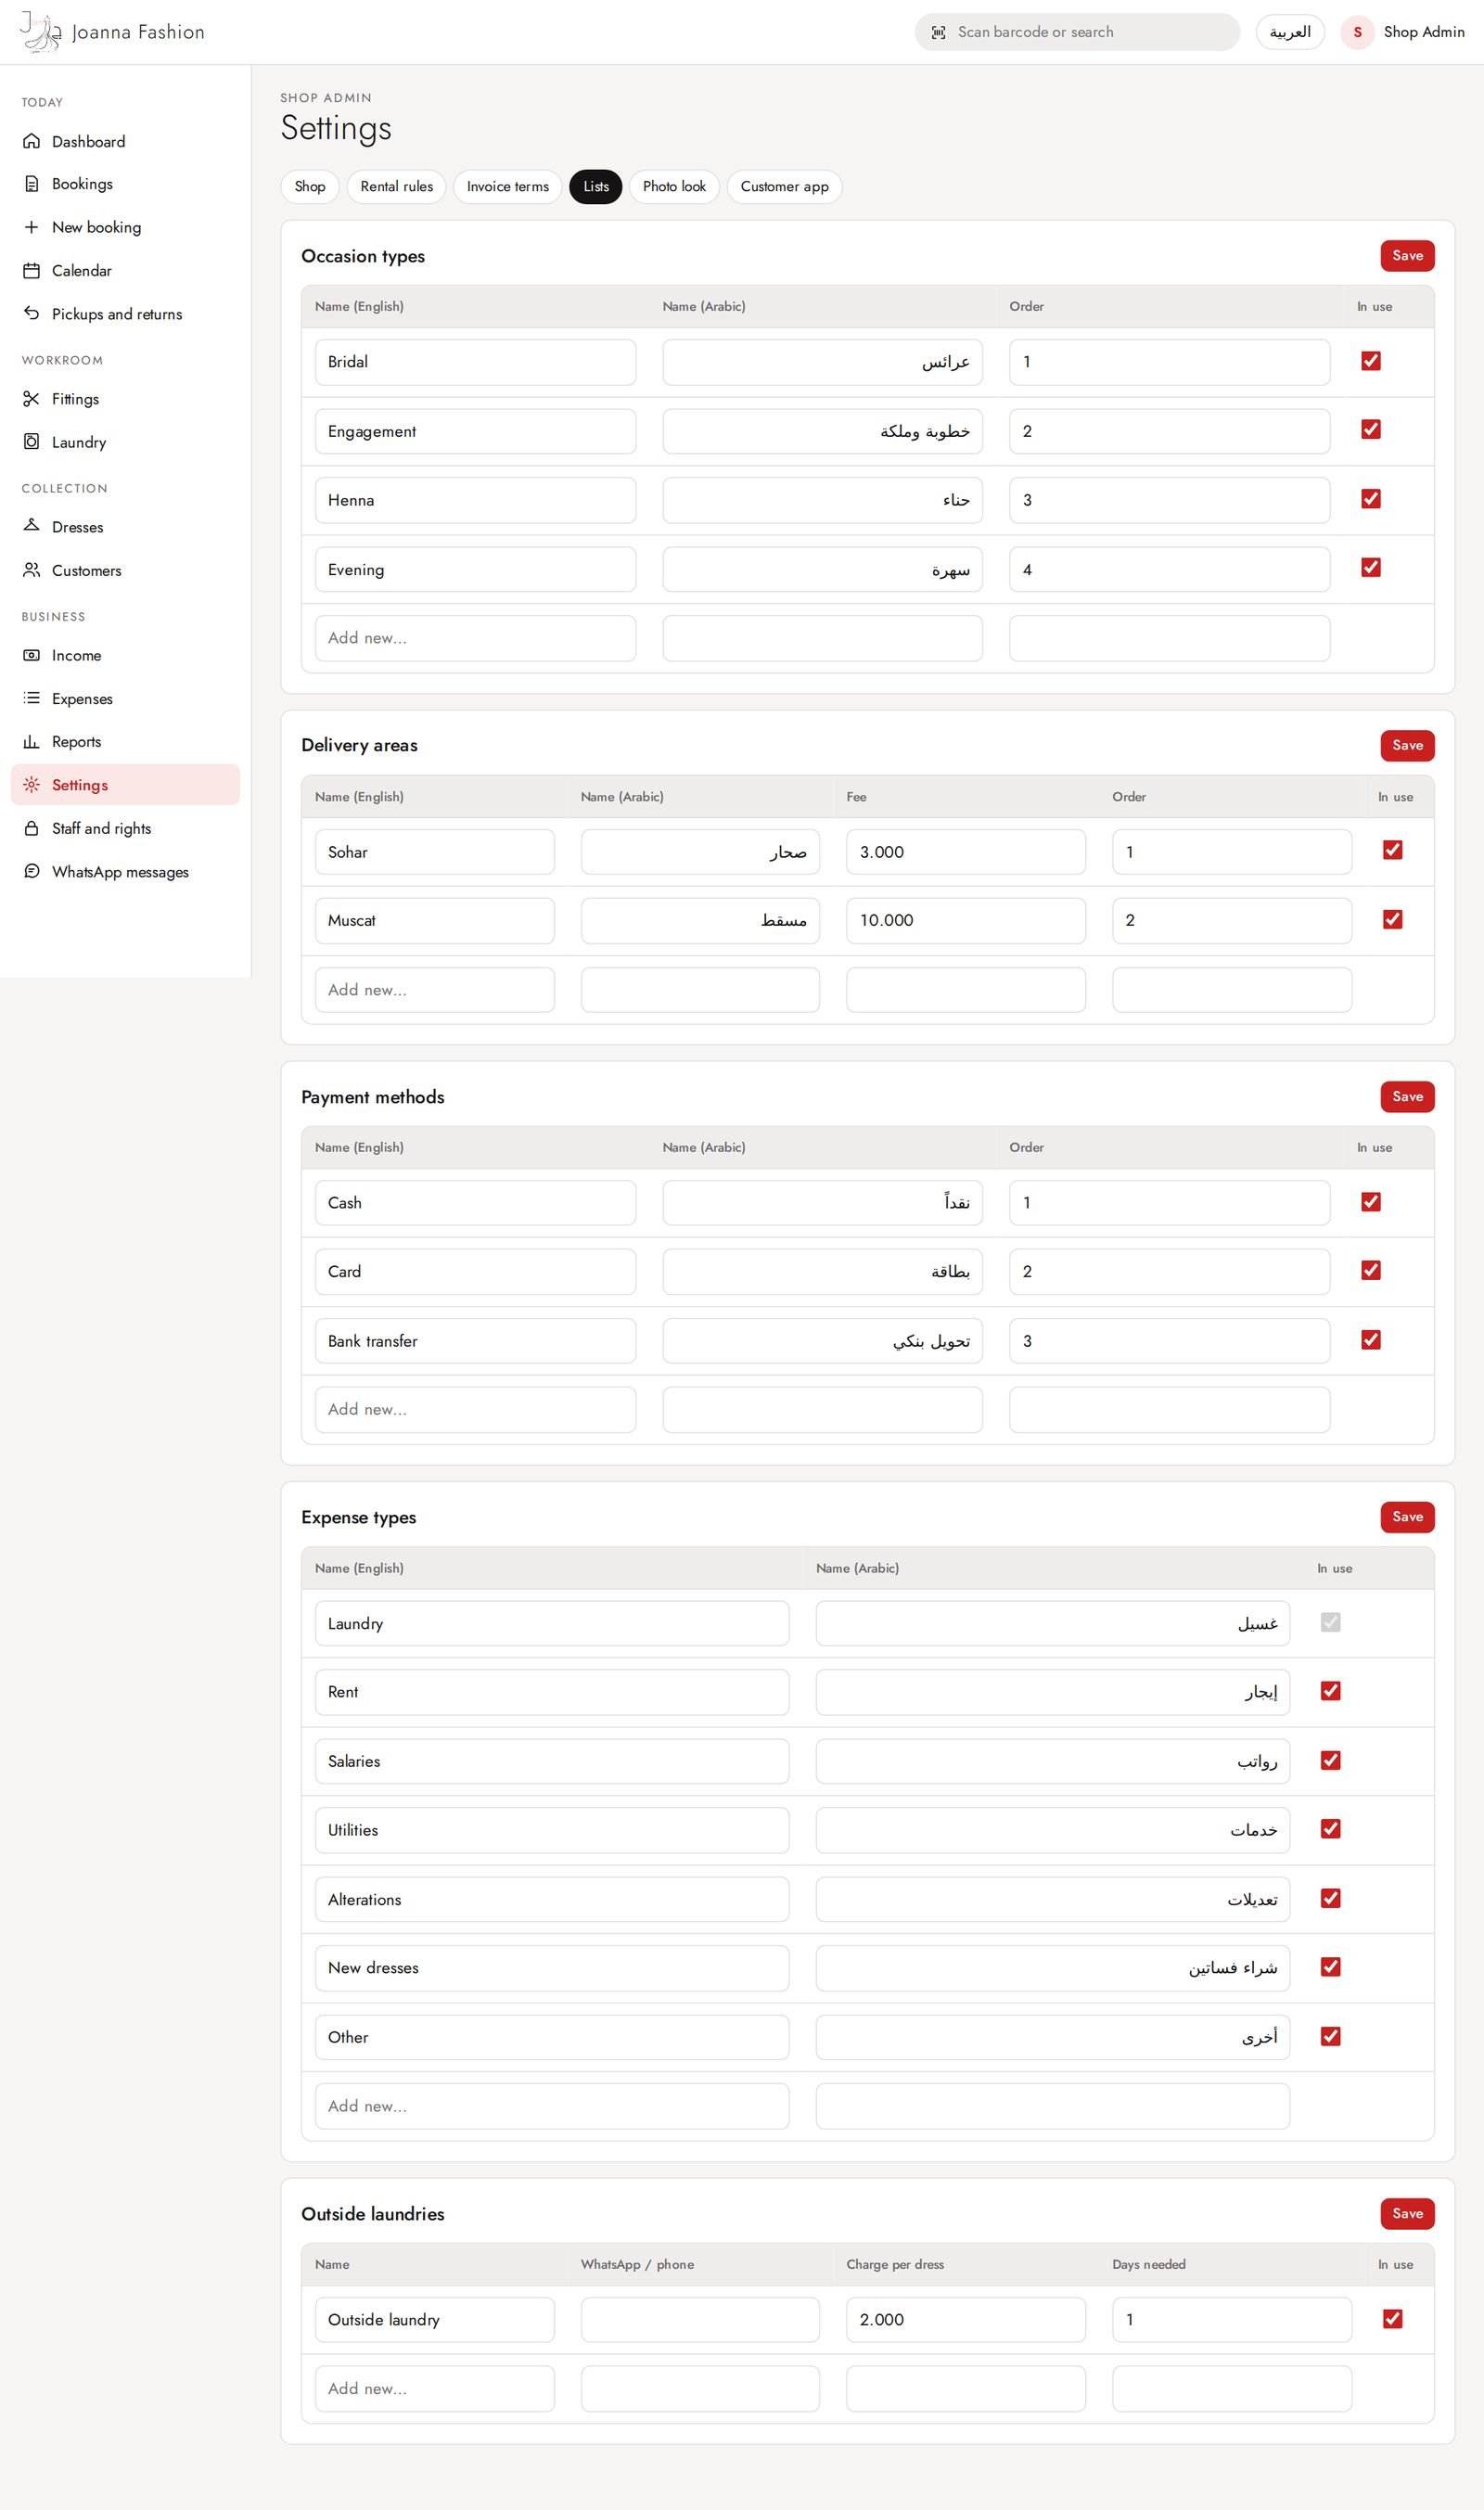Open the Shop Admin user menu
Screen dimensions: 1484x2510
click(x=1403, y=32)
